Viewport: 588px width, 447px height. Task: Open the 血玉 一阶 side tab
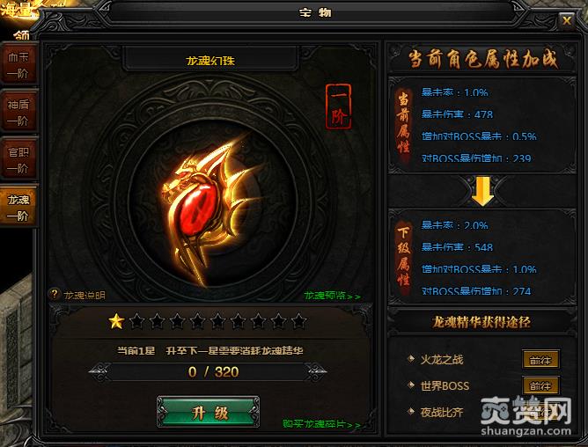point(18,65)
